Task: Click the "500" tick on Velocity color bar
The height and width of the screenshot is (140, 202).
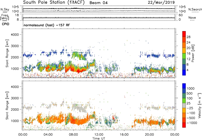Action: [x=190, y=94]
